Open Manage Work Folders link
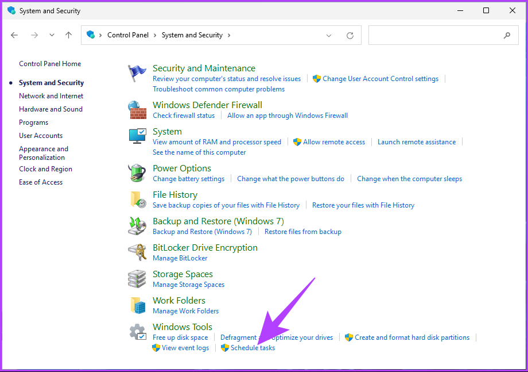 coord(185,311)
